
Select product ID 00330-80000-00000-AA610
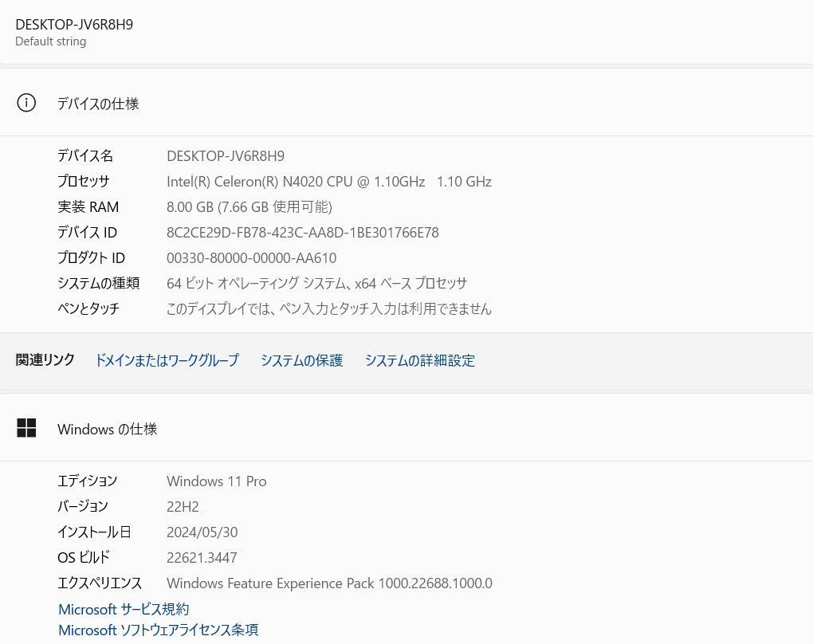tap(251, 257)
